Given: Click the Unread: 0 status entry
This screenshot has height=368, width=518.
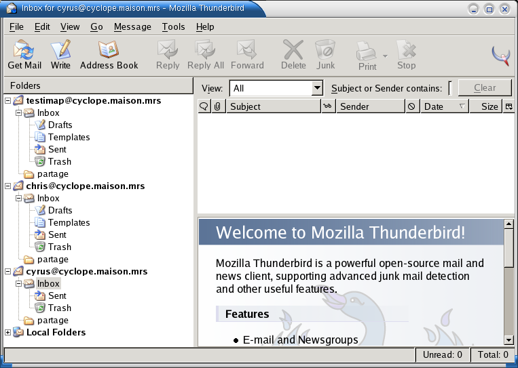Looking at the screenshot, I should (443, 355).
